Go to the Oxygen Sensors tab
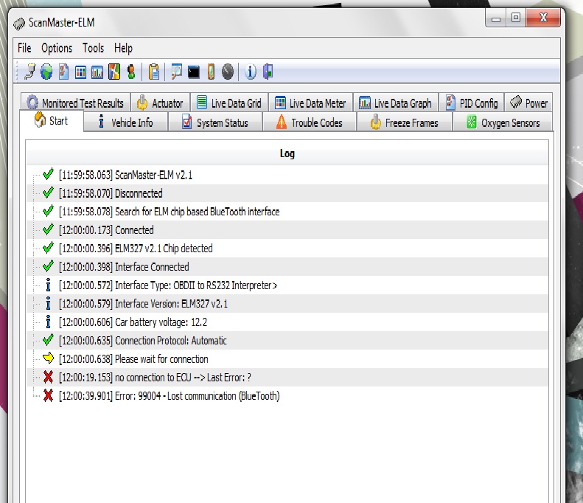 pos(503,122)
